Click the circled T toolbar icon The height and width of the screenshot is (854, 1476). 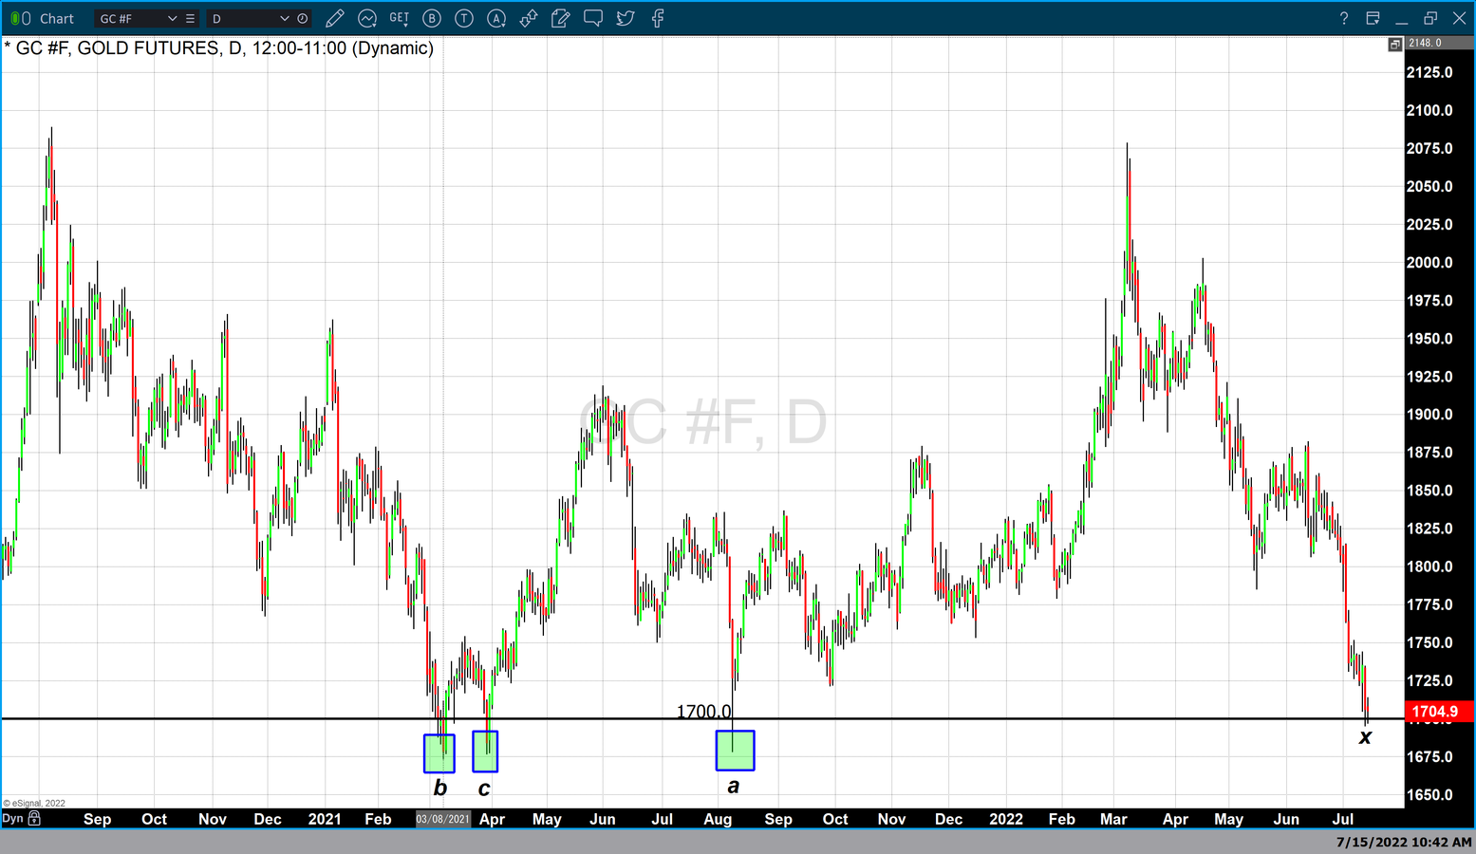click(x=464, y=18)
